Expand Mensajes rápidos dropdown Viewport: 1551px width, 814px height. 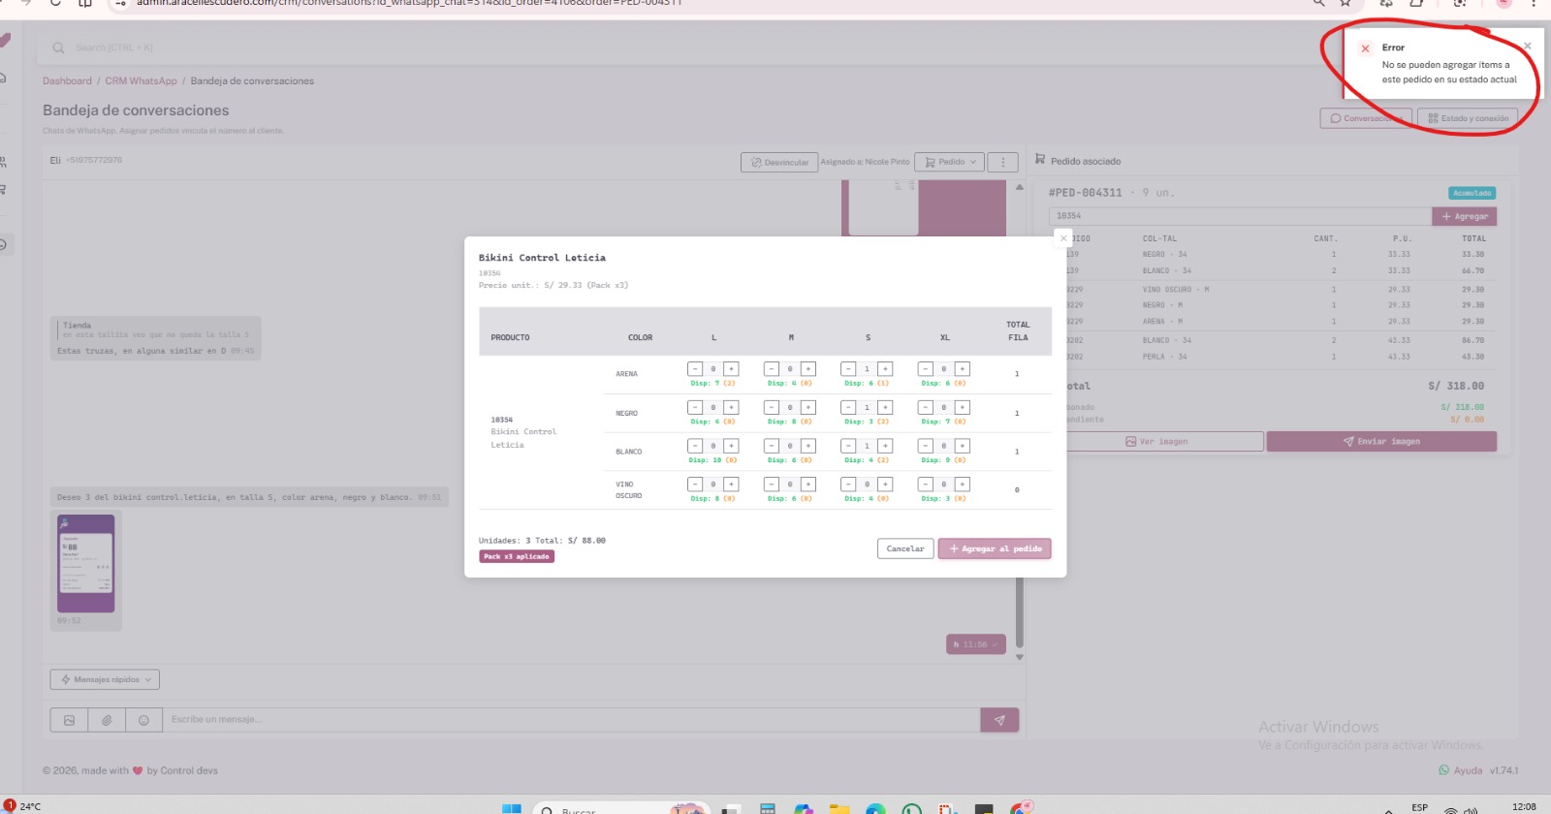(105, 679)
